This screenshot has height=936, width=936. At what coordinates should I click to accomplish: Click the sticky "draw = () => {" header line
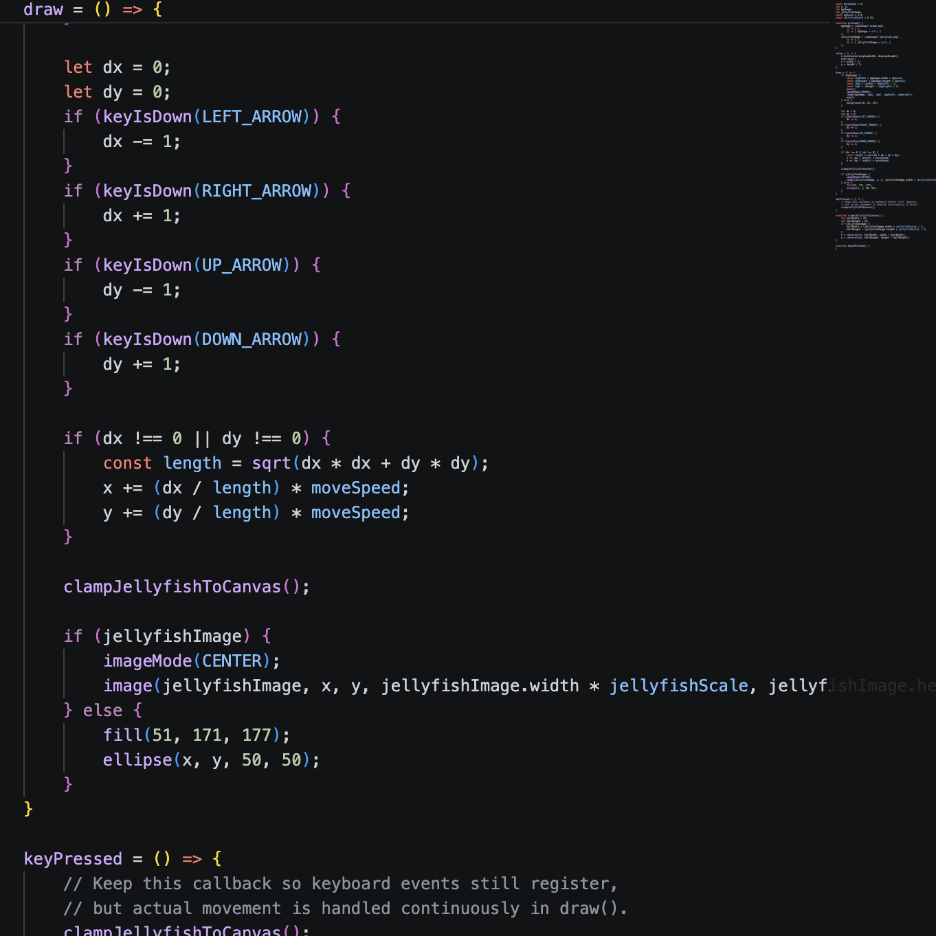[93, 10]
